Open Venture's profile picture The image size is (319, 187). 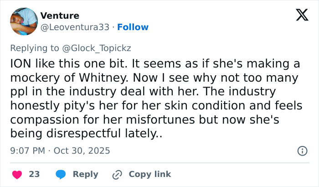coord(24,21)
